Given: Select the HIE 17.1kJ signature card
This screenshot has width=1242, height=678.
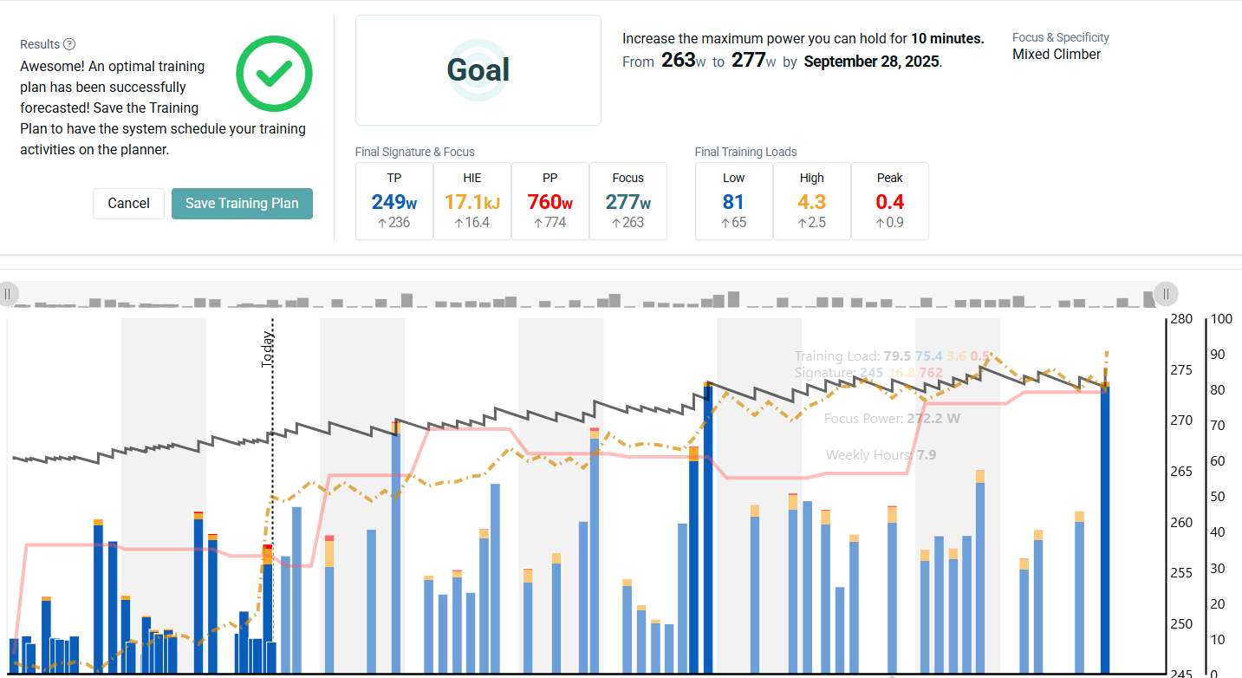Looking at the screenshot, I should coord(472,201).
